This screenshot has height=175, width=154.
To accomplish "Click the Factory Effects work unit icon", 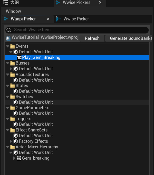I will click(16, 141).
